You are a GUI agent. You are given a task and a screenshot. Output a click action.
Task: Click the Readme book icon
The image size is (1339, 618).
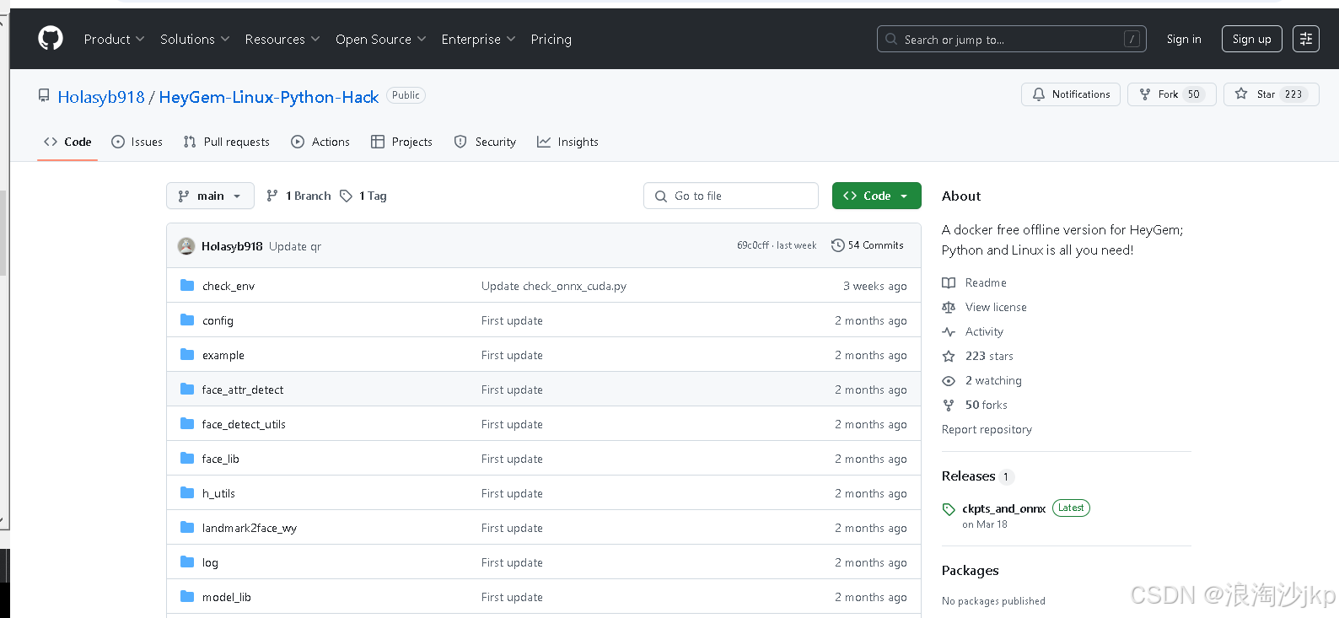(949, 282)
